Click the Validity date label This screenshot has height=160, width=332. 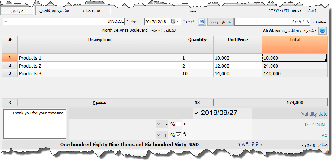tap(315, 114)
